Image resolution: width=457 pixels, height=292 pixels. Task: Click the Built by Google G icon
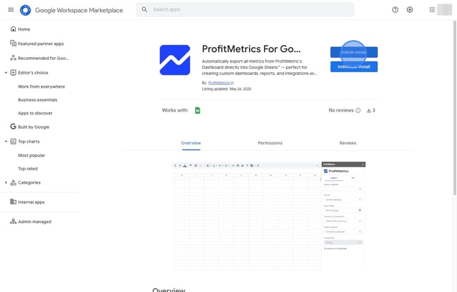point(13,127)
